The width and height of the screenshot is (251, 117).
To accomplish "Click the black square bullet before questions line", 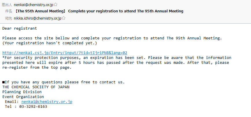I will click(x=3, y=82).
